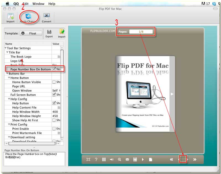
Task: Toggle sound with the speaker icon
Action: [x=112, y=159]
